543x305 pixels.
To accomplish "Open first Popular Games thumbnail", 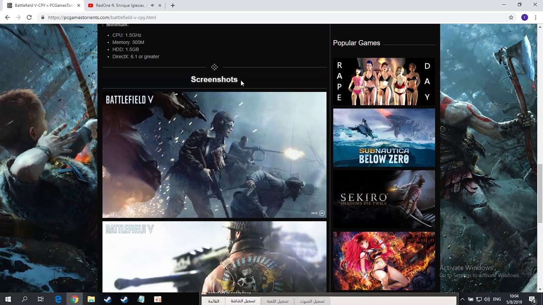I will [x=384, y=82].
